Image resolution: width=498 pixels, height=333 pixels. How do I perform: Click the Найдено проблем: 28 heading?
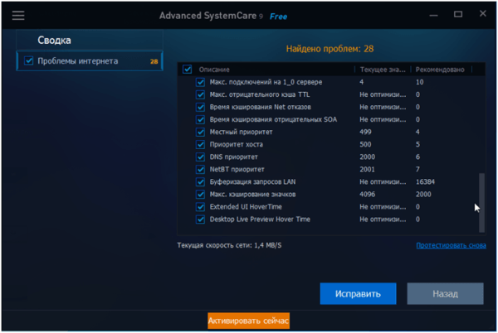click(x=330, y=49)
